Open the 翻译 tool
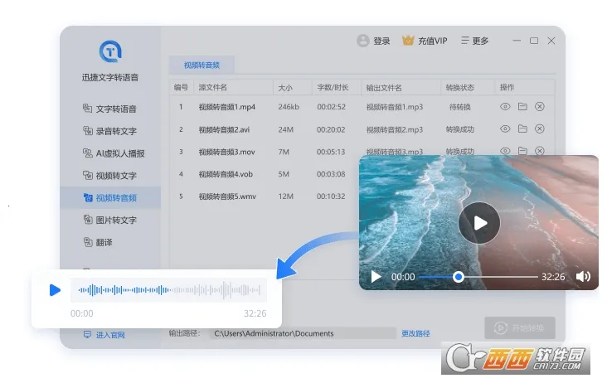The image size is (607, 383). pyautogui.click(x=98, y=243)
